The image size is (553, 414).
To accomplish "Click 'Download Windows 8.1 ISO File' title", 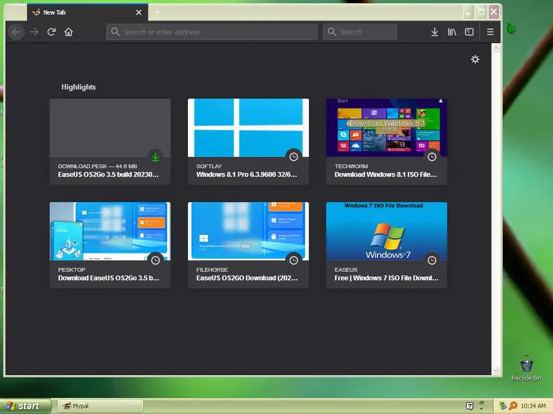I will [386, 174].
